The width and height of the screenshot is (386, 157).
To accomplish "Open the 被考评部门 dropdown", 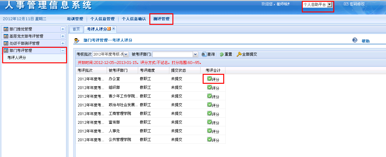I will coord(195,54).
